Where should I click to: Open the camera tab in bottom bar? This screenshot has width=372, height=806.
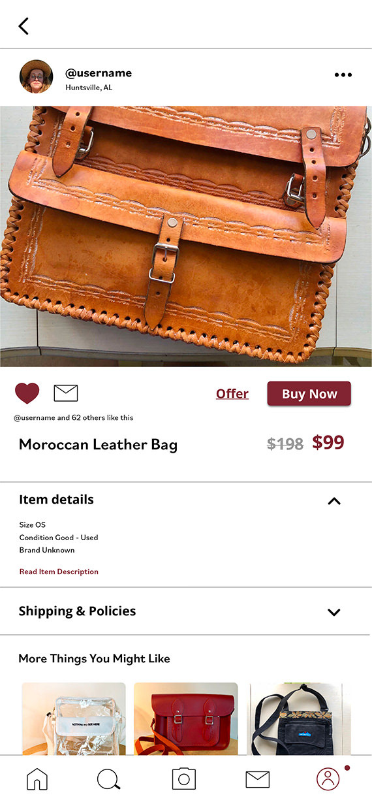[184, 778]
